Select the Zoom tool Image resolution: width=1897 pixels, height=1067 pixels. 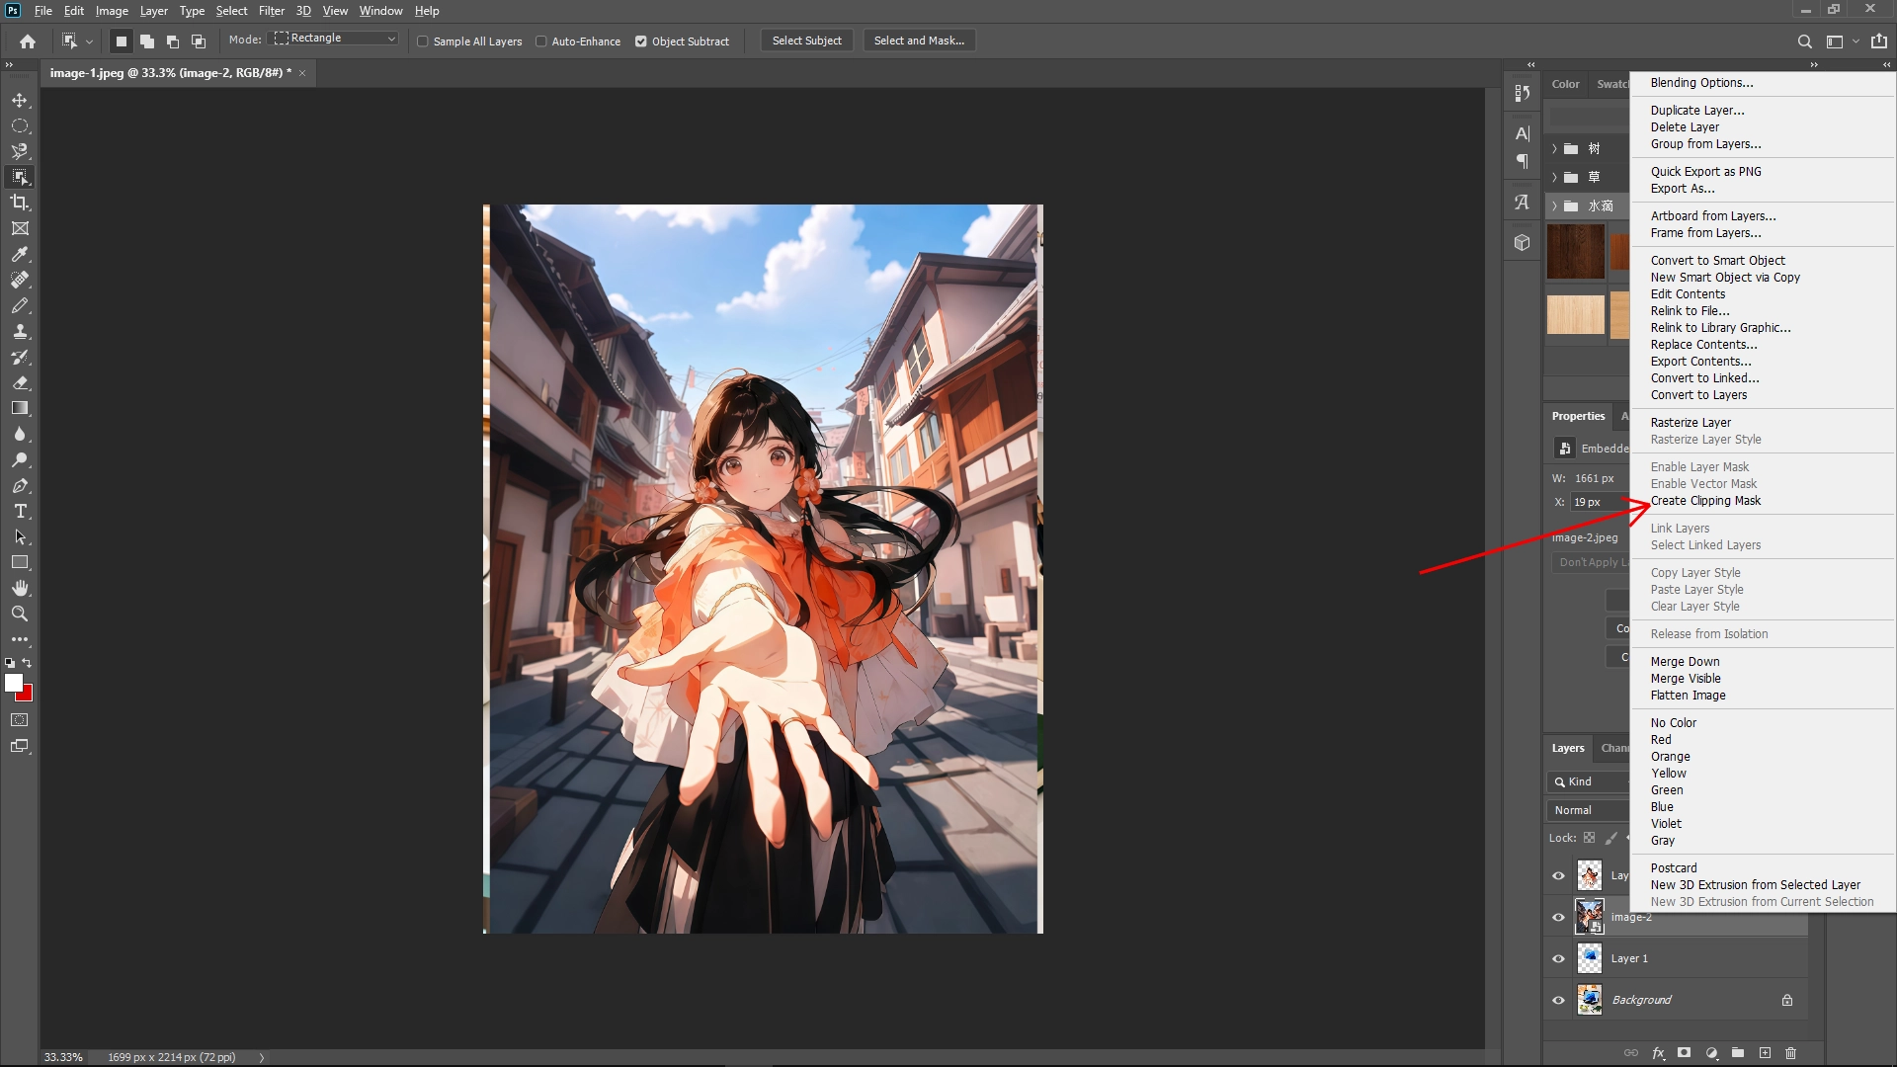(20, 613)
